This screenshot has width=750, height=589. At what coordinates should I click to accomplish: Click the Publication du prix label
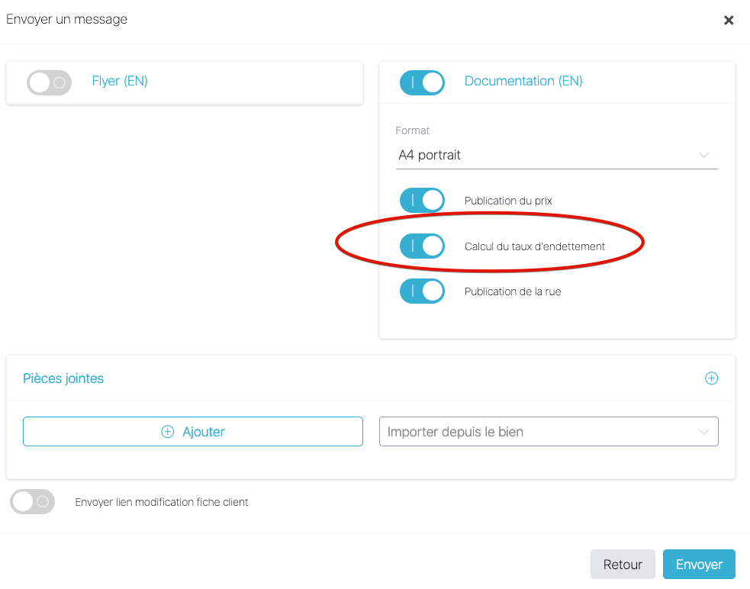click(x=508, y=201)
